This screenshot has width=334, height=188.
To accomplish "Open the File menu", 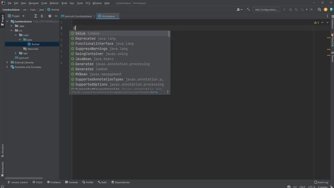I will [x=9, y=3].
